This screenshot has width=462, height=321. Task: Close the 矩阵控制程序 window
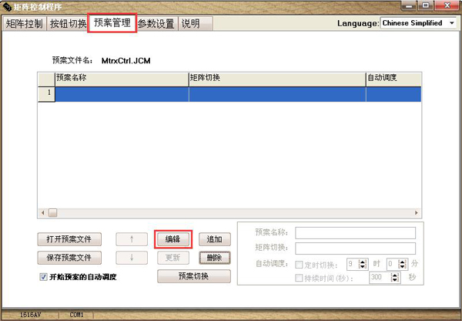447,5
